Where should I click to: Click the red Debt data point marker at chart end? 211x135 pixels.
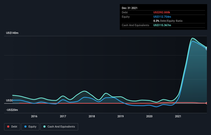(x=207, y=103)
